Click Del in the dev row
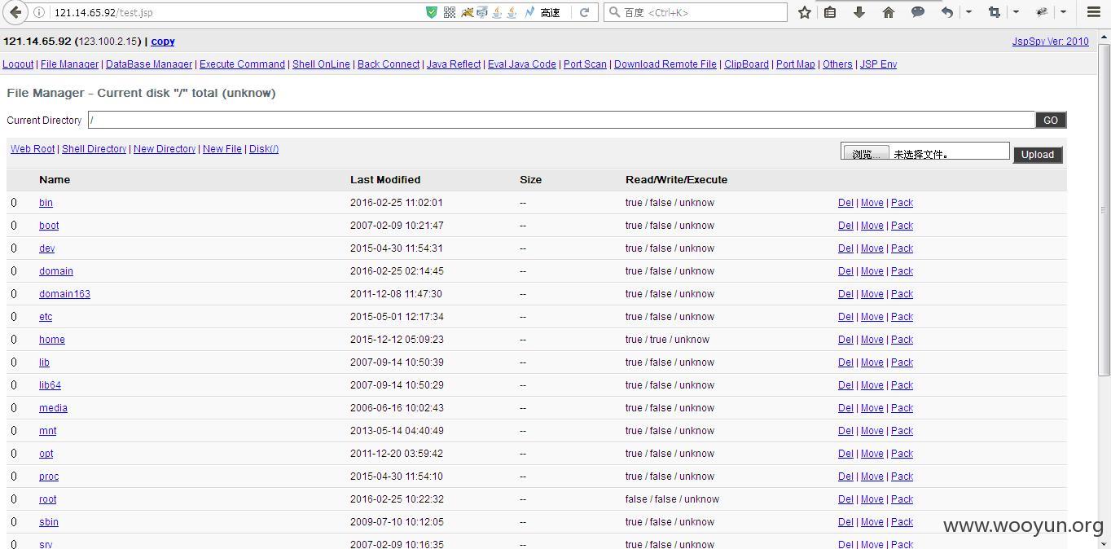Viewport: 1111px width, 549px height. point(845,248)
